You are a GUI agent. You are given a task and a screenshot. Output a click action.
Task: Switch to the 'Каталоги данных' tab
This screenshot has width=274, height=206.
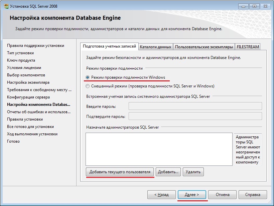[155, 47]
